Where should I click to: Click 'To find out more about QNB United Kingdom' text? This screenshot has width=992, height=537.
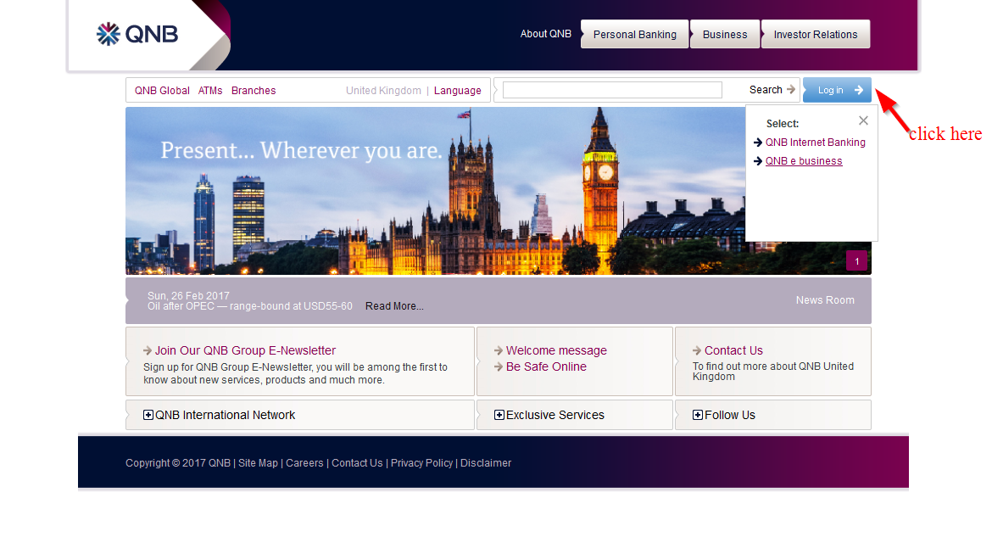(x=773, y=371)
